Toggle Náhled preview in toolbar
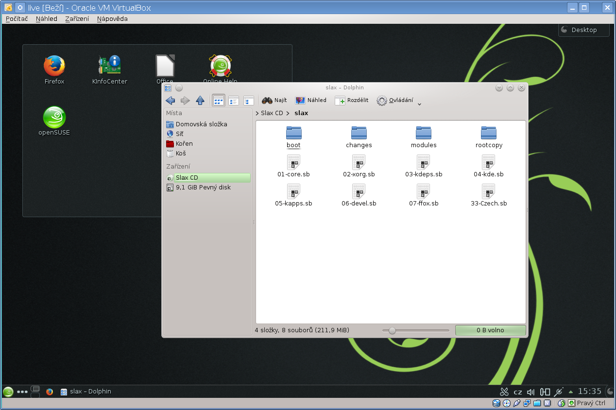The image size is (616, 410). click(x=311, y=101)
